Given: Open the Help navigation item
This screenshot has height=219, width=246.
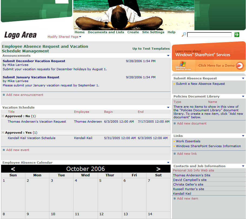Looking at the screenshot, I should 171,32.
